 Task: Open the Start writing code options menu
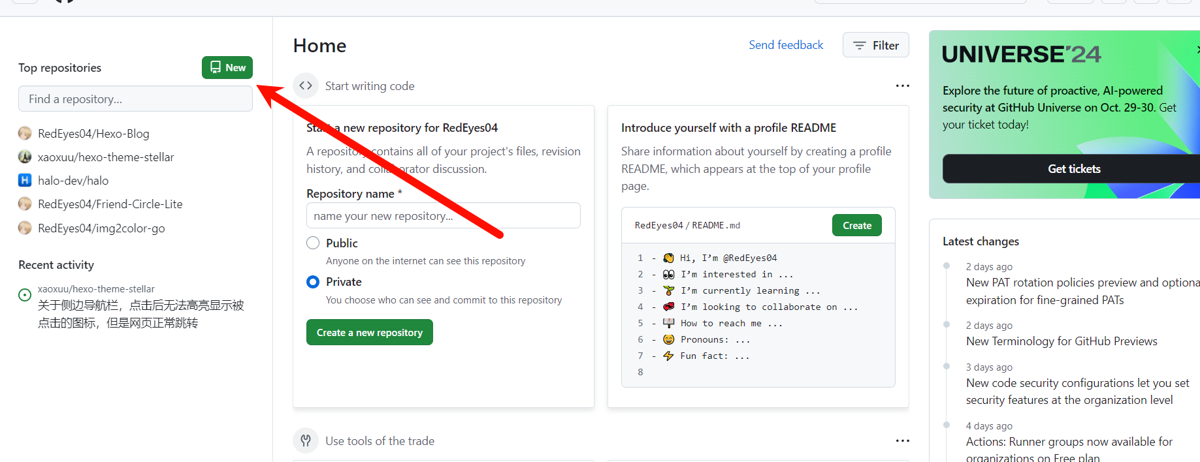tap(902, 86)
